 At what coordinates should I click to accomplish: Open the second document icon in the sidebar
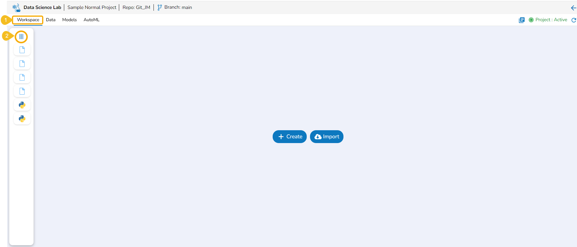(x=22, y=64)
